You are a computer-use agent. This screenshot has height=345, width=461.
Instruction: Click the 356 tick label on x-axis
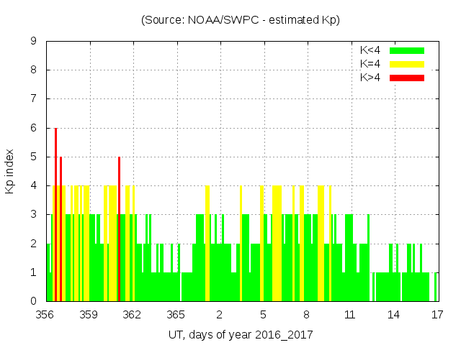click(46, 314)
